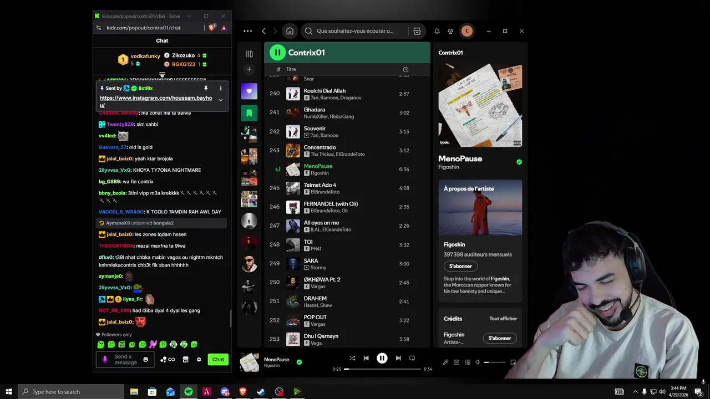Toggle repeat mode in Spotify player
This screenshot has width=710, height=399.
coord(412,358)
